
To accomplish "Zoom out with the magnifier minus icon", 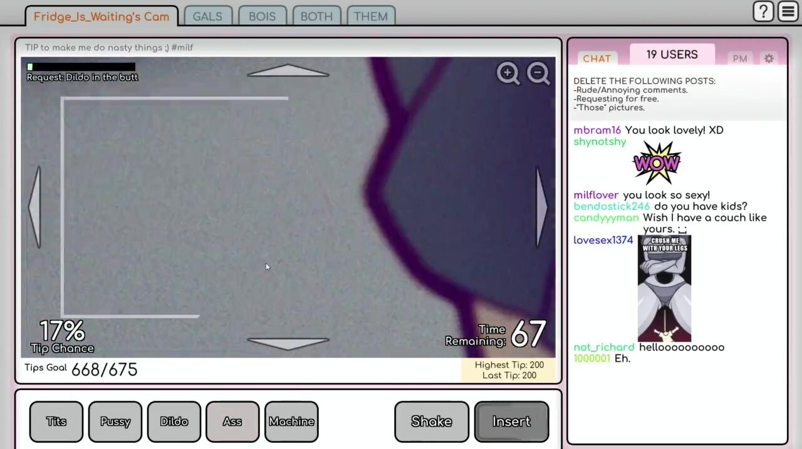I will click(x=538, y=73).
